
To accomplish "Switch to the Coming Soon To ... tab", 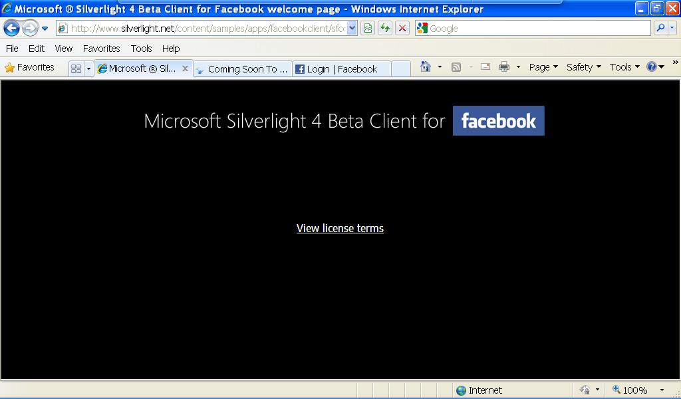I will click(243, 69).
